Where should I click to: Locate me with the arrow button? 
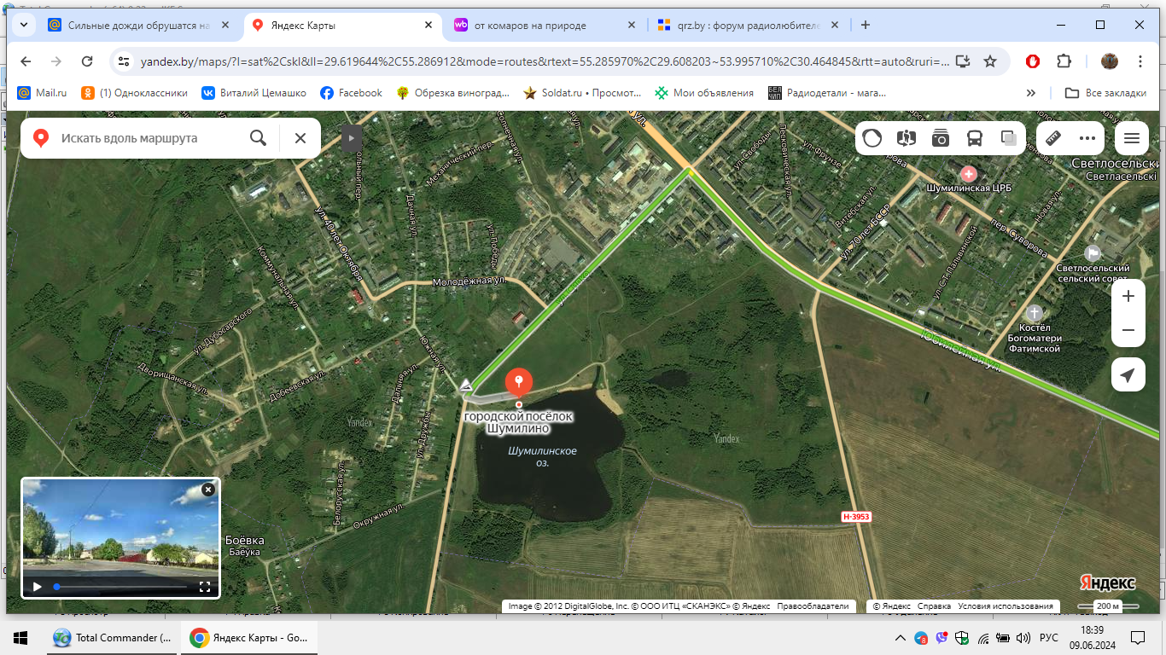[1128, 375]
